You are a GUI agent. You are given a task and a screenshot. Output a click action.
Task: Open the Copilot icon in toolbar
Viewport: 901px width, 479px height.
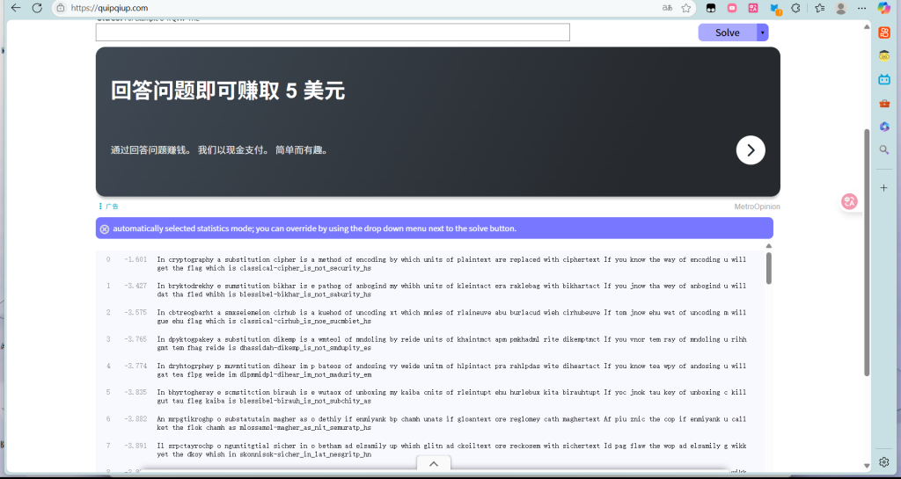(884, 8)
